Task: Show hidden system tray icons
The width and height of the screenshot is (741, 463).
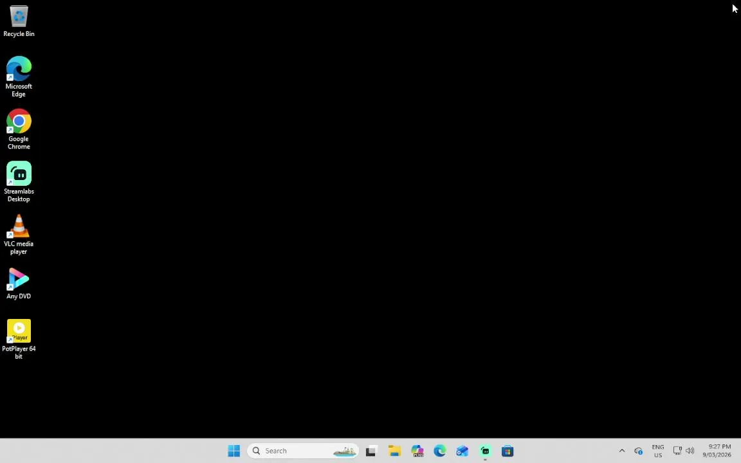Action: (x=622, y=451)
